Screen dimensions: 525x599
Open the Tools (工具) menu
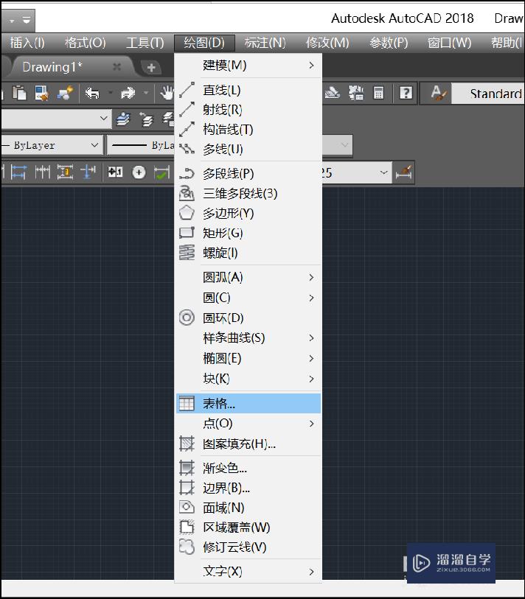pos(145,43)
